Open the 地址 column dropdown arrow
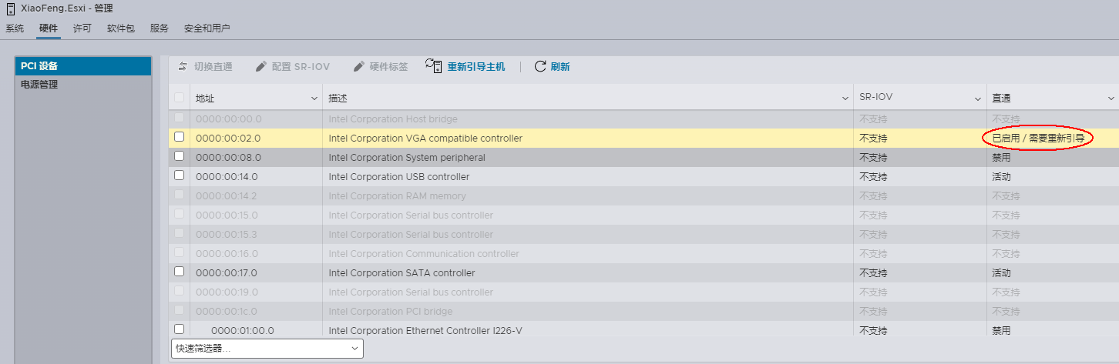Screen dimensions: 1119x364 [314, 99]
